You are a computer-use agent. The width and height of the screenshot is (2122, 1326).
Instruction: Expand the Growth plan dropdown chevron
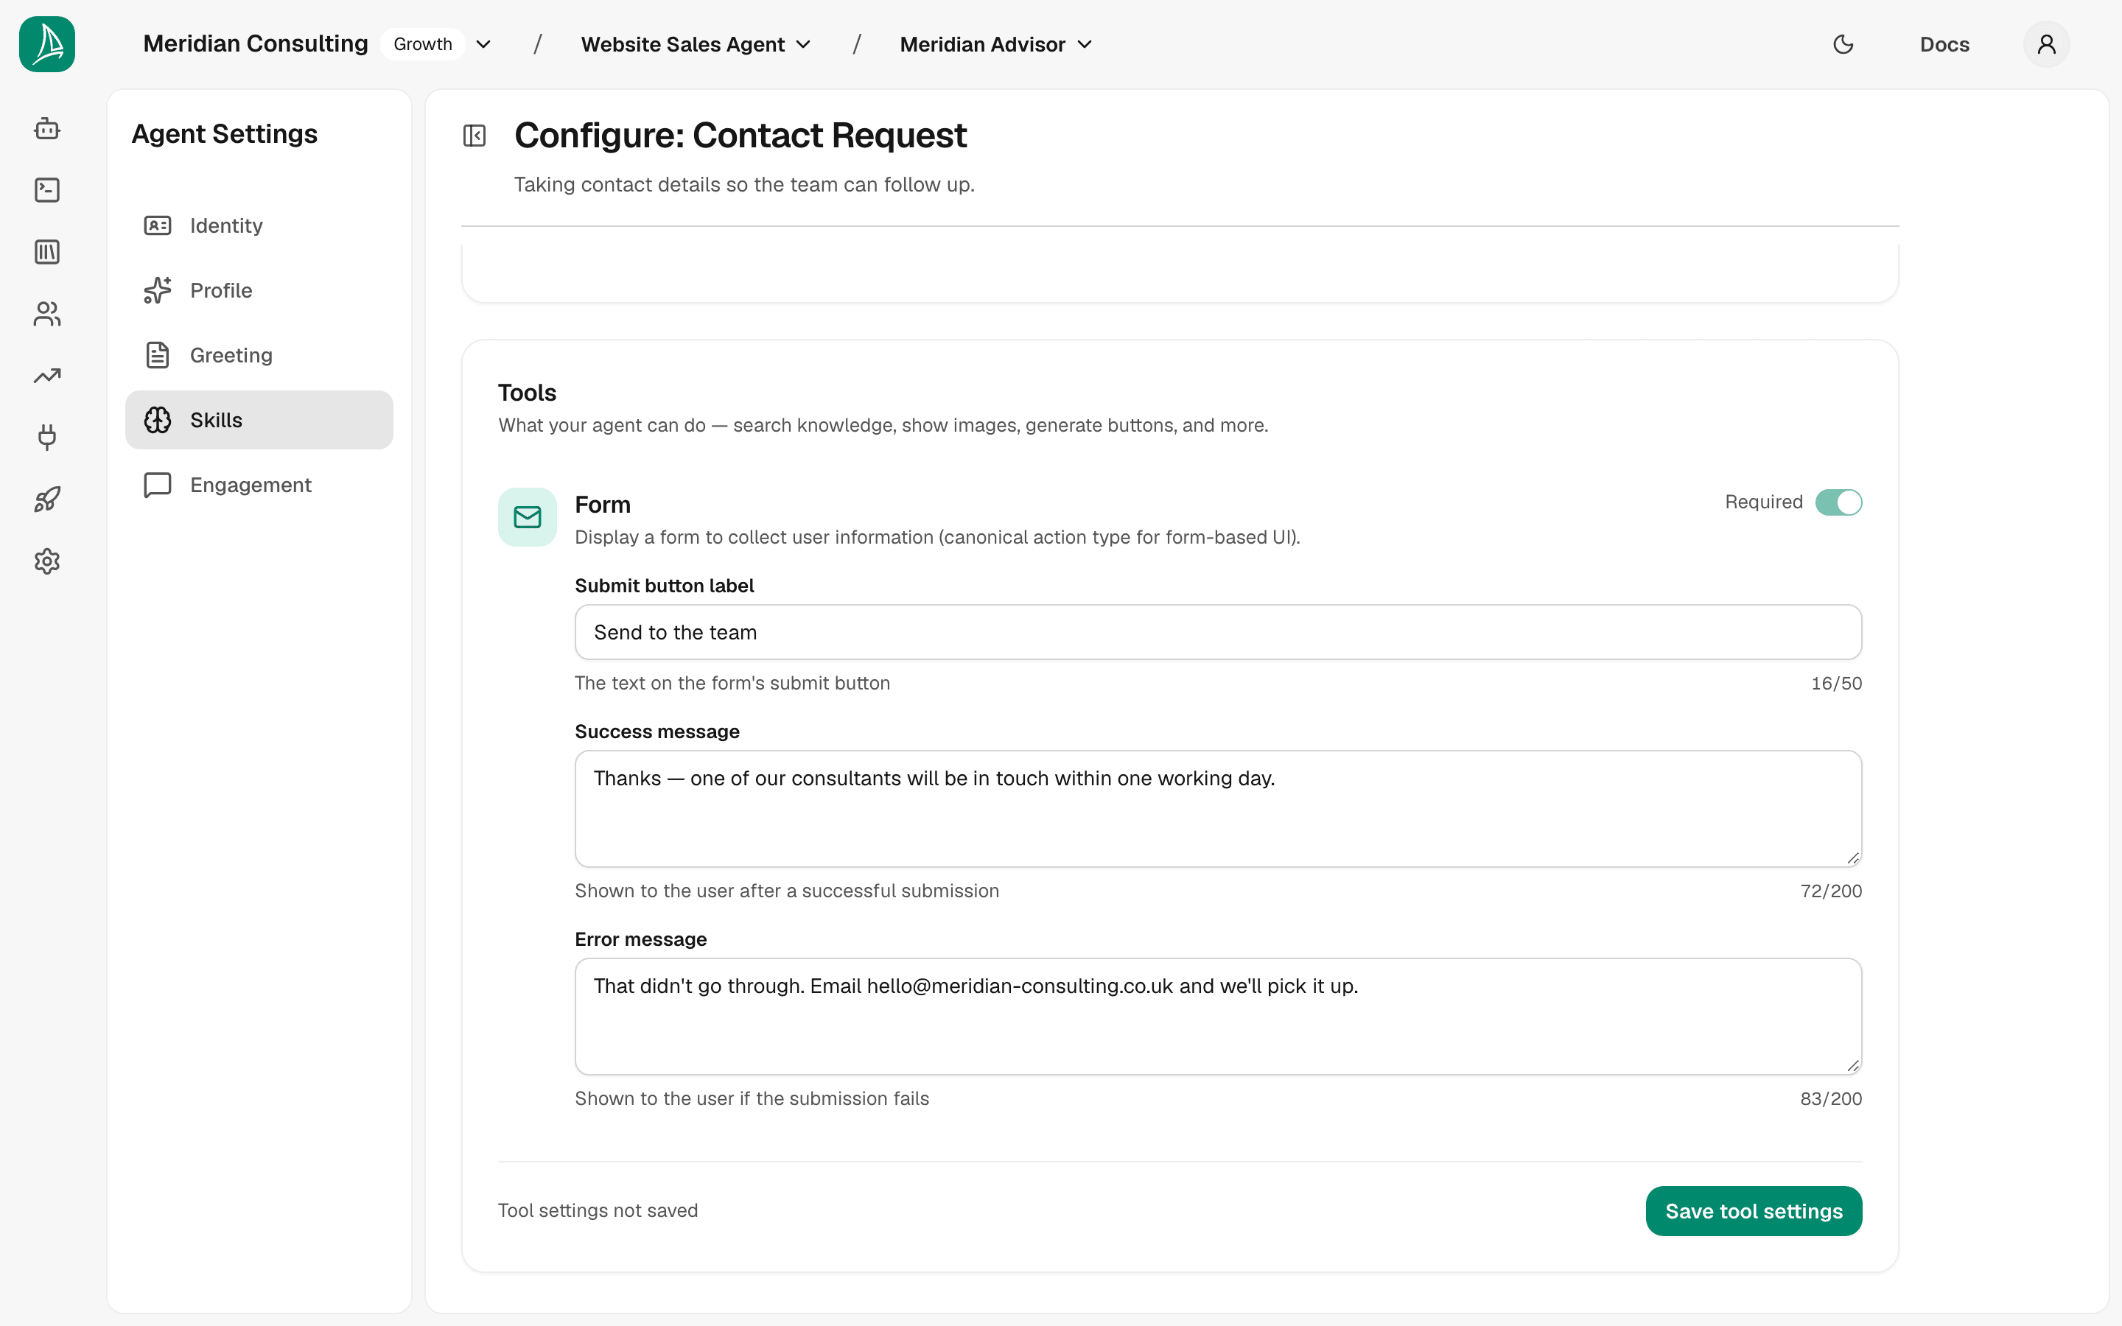point(483,44)
